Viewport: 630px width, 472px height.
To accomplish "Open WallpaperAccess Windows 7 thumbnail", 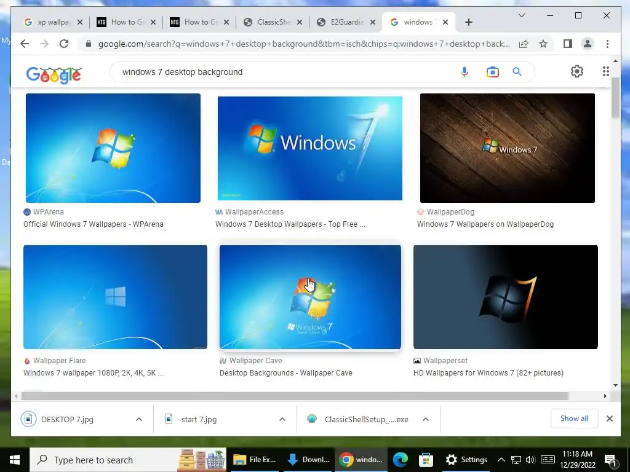I will coord(310,148).
